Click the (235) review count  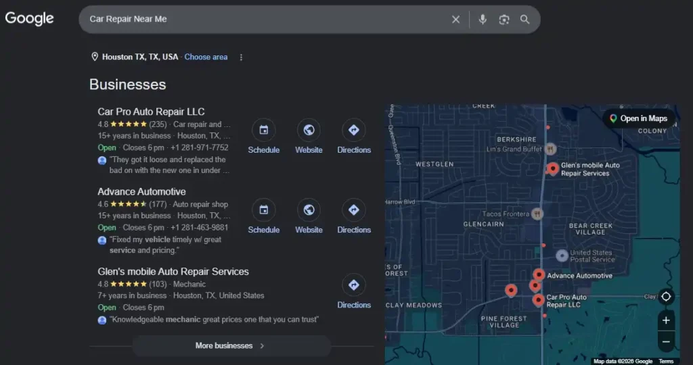pyautogui.click(x=158, y=124)
